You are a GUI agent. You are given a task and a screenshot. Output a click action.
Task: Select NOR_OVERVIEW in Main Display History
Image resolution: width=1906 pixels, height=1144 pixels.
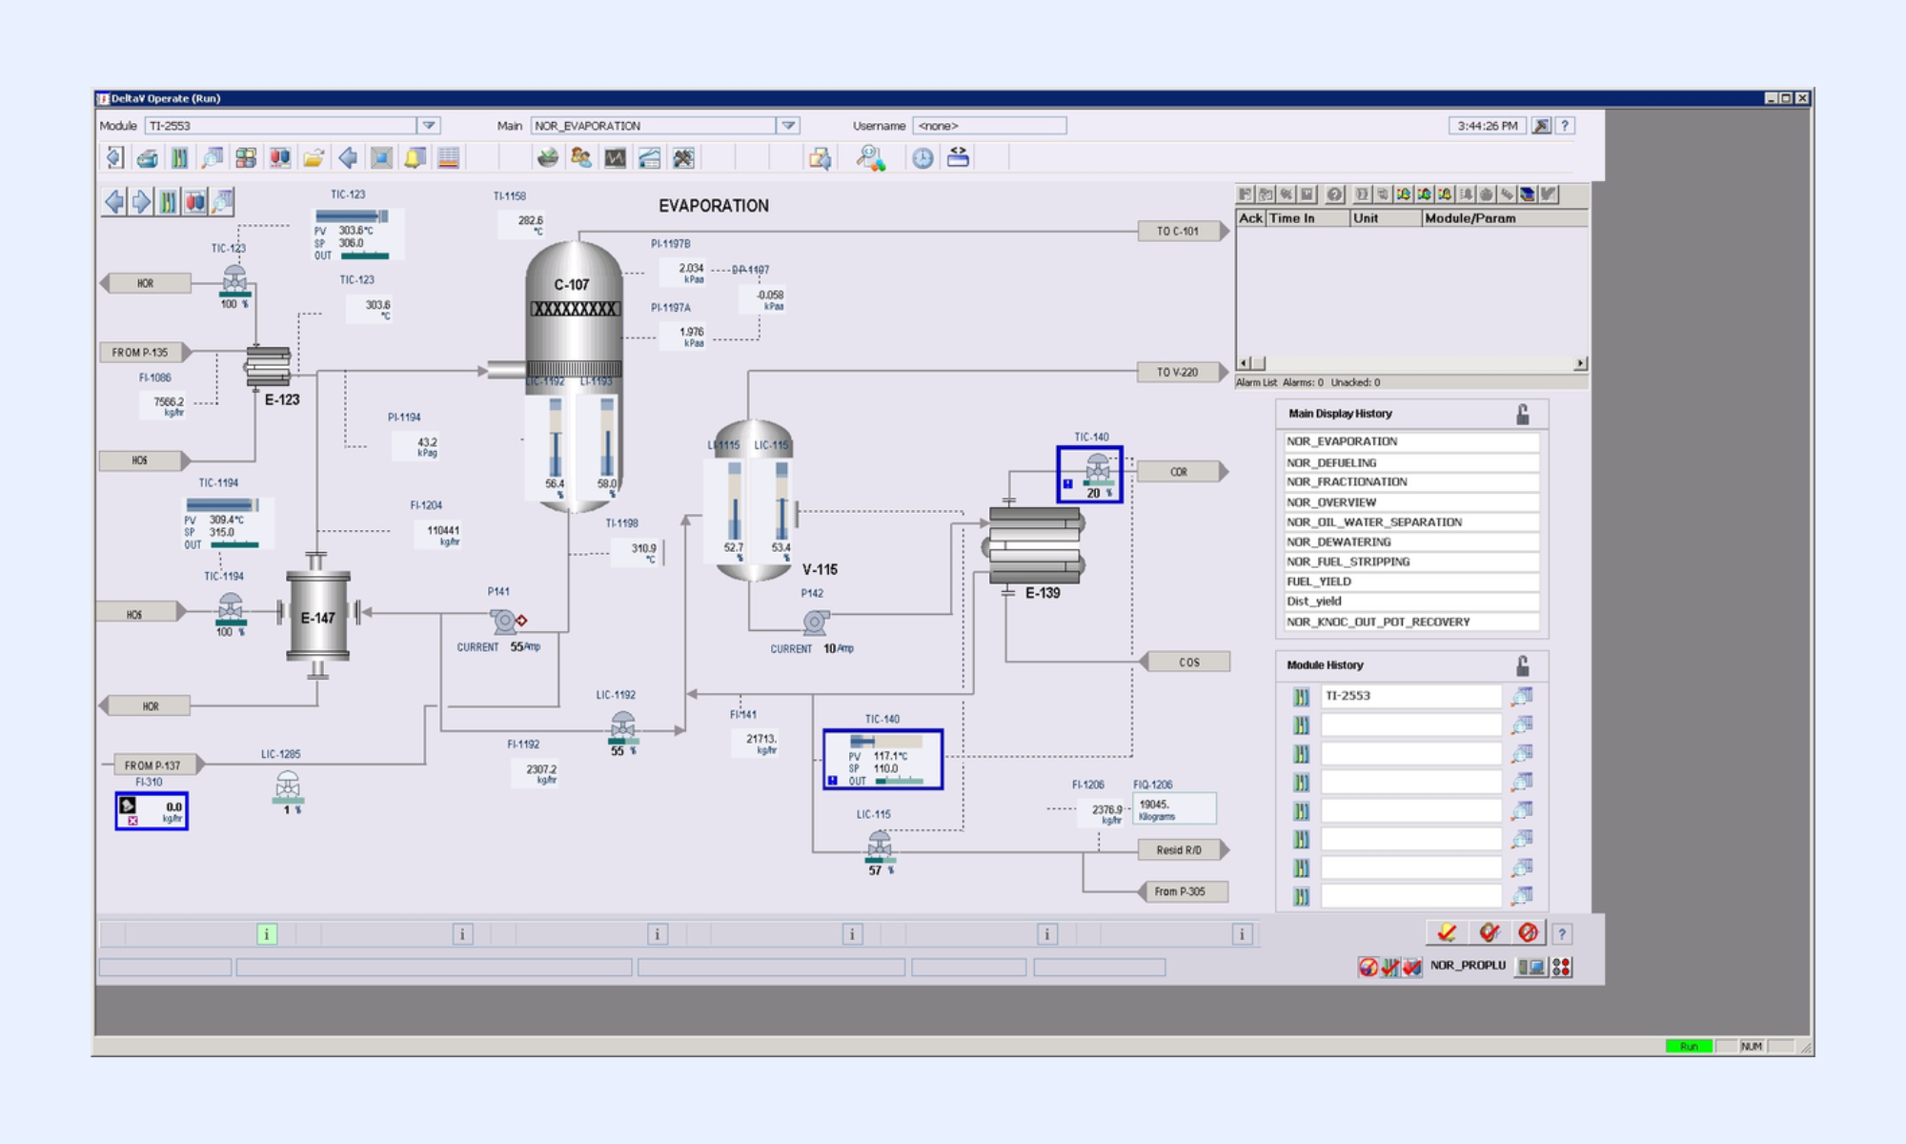pos(1411,502)
